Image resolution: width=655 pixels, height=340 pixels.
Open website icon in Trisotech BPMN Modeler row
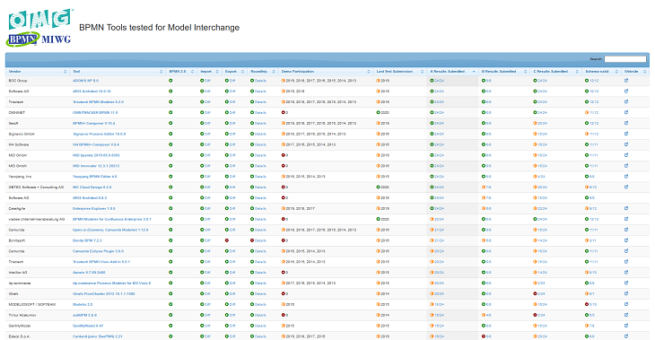pos(626,102)
